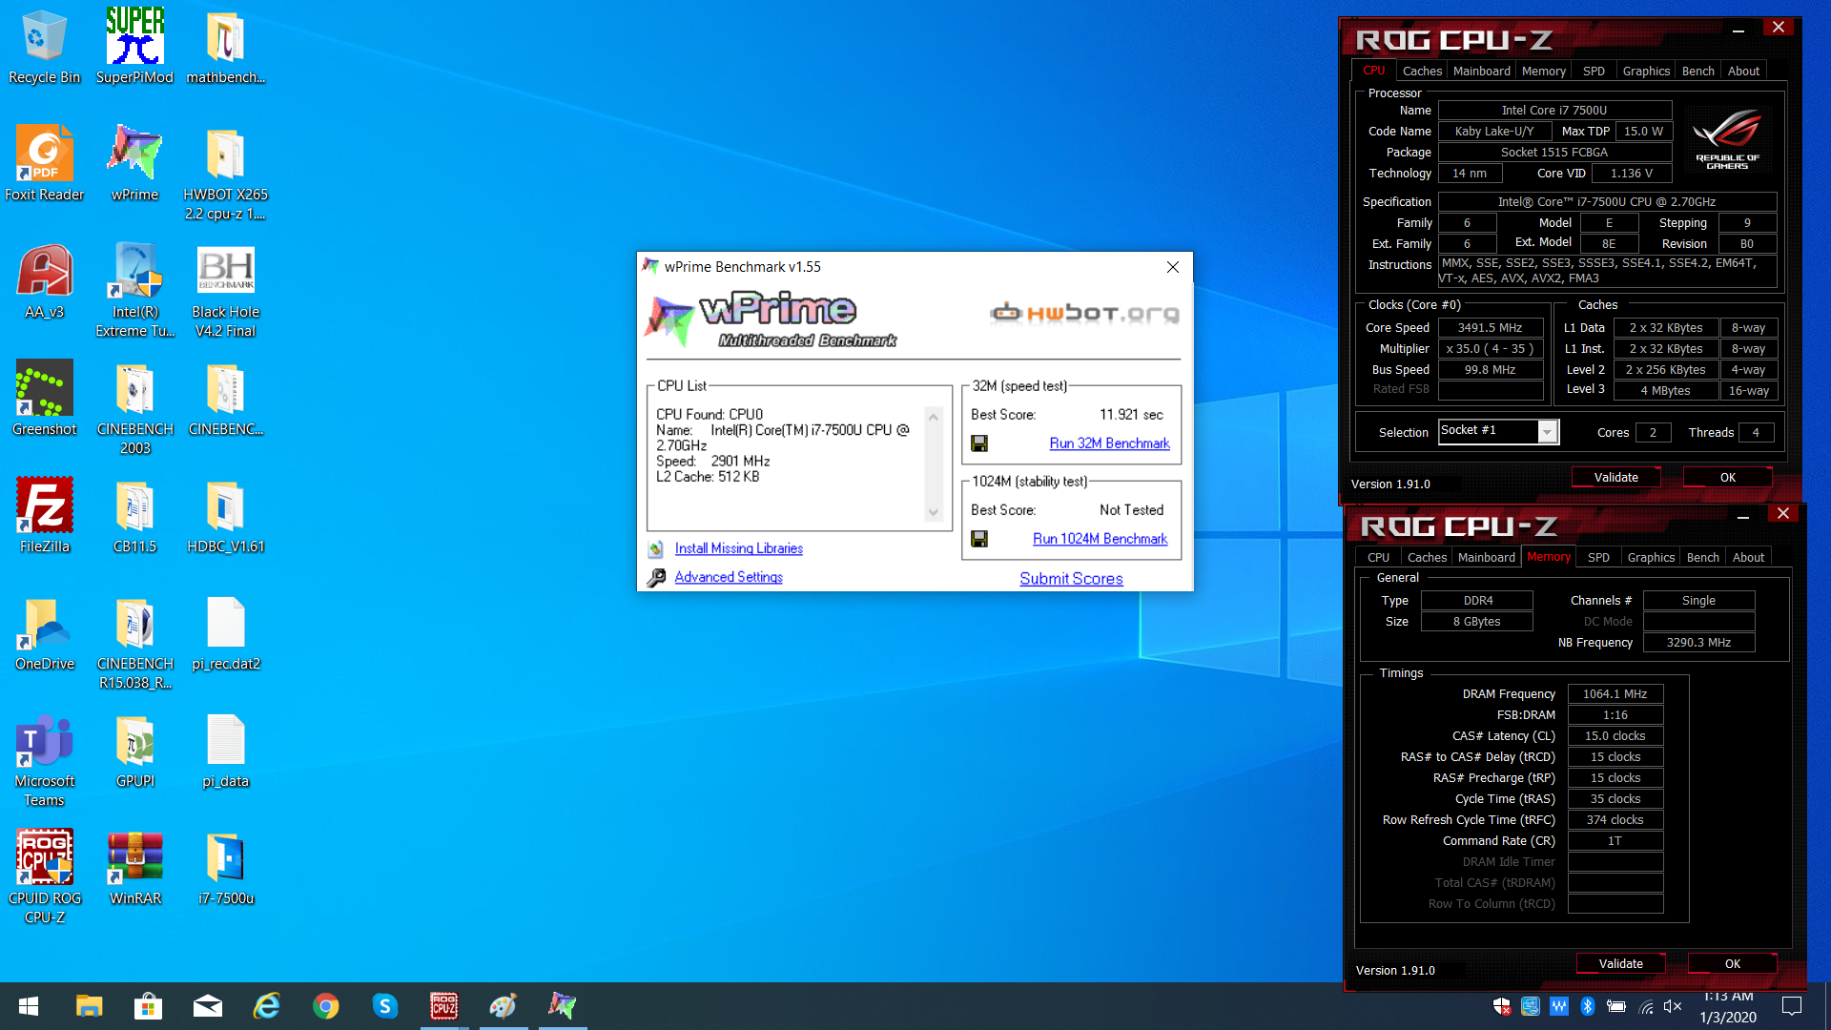Screen dimensions: 1831x1030
Task: Open the mathbench folder icon
Action: tap(225, 46)
